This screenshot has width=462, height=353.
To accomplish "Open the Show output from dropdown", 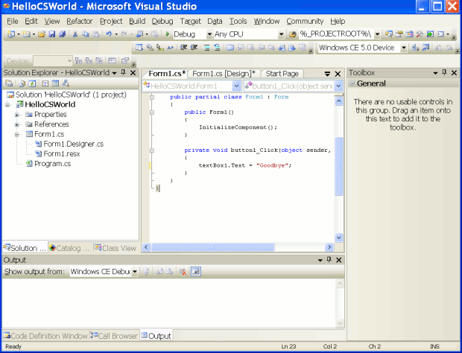I will pyautogui.click(x=135, y=272).
